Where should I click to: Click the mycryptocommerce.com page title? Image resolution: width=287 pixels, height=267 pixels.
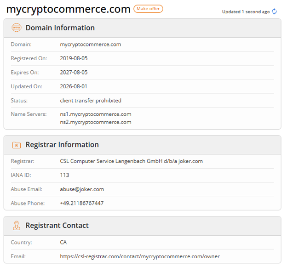click(x=68, y=9)
